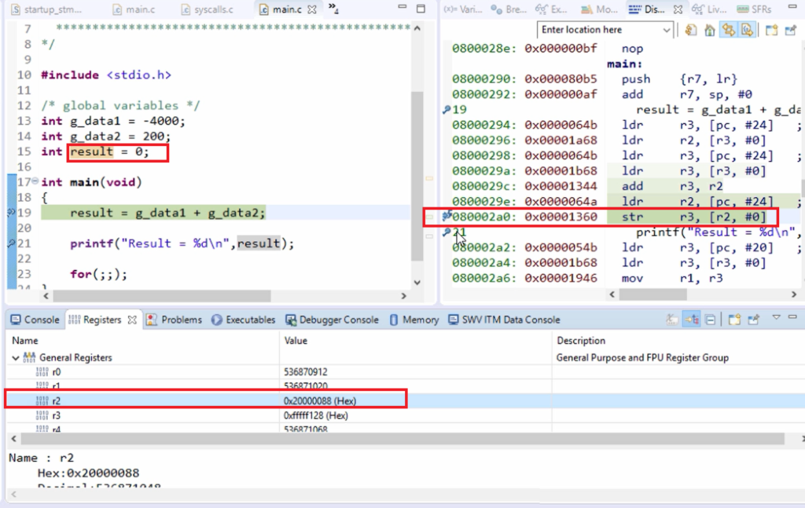Click Registers table horizontal scrollbar thumb
The image size is (805, 508).
pos(402,439)
